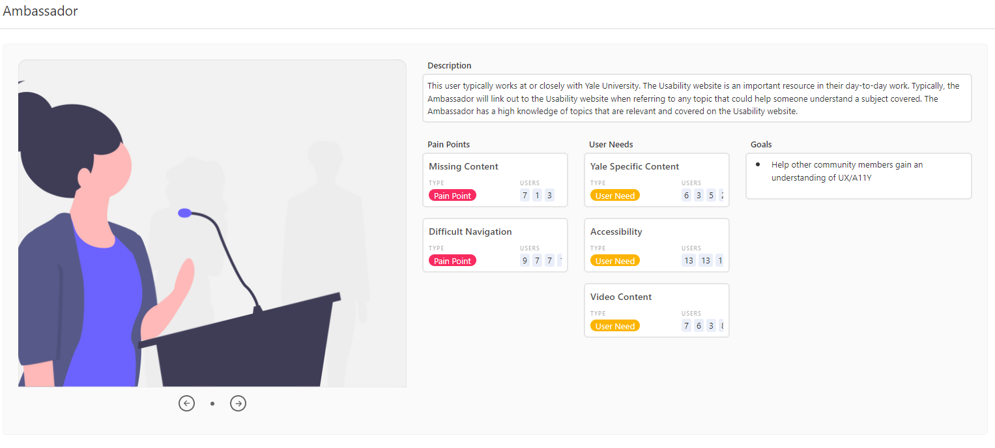Screen dimensions: 995x448
Task: Click the previous image arrow
Action: (x=187, y=404)
